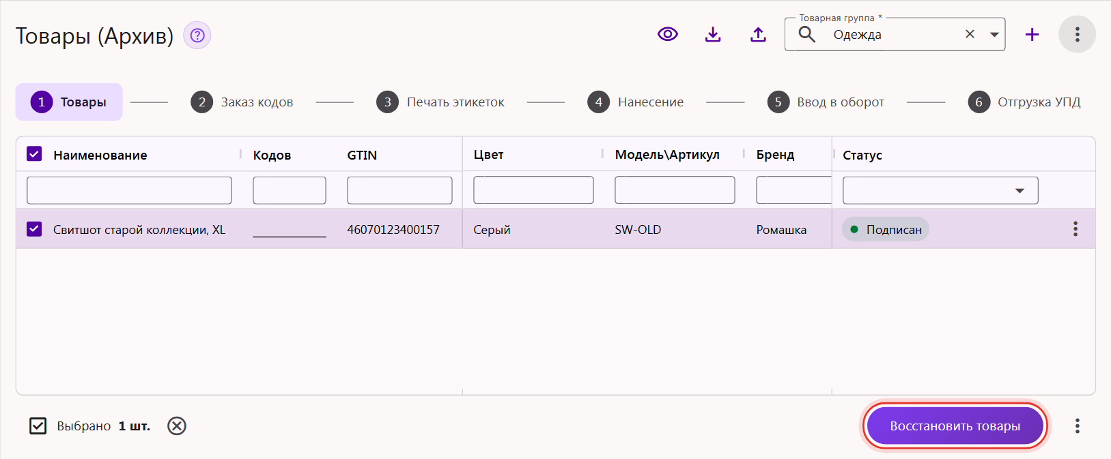
Task: Expand the Товарная группа dropdown arrow
Action: [994, 34]
